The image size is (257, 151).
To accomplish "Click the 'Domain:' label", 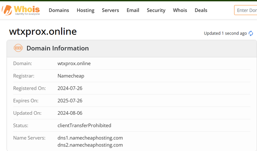I will pos(22,63).
